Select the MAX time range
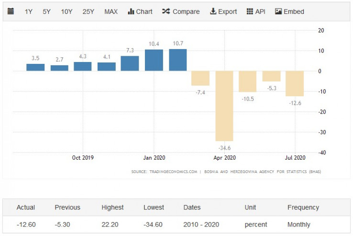 [x=111, y=11]
